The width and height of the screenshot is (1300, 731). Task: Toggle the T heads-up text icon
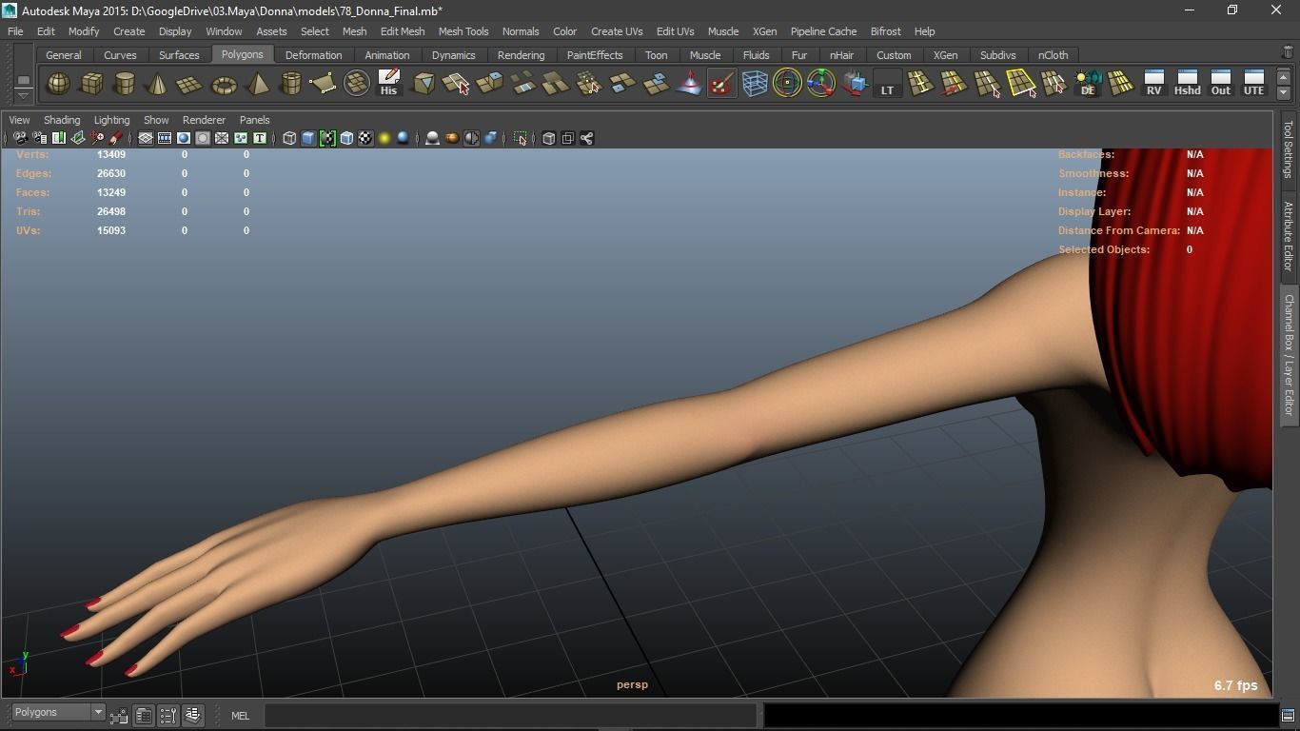coord(259,138)
